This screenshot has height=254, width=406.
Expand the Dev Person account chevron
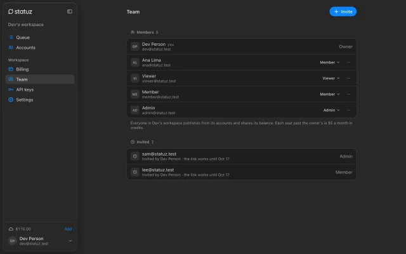coord(70,241)
